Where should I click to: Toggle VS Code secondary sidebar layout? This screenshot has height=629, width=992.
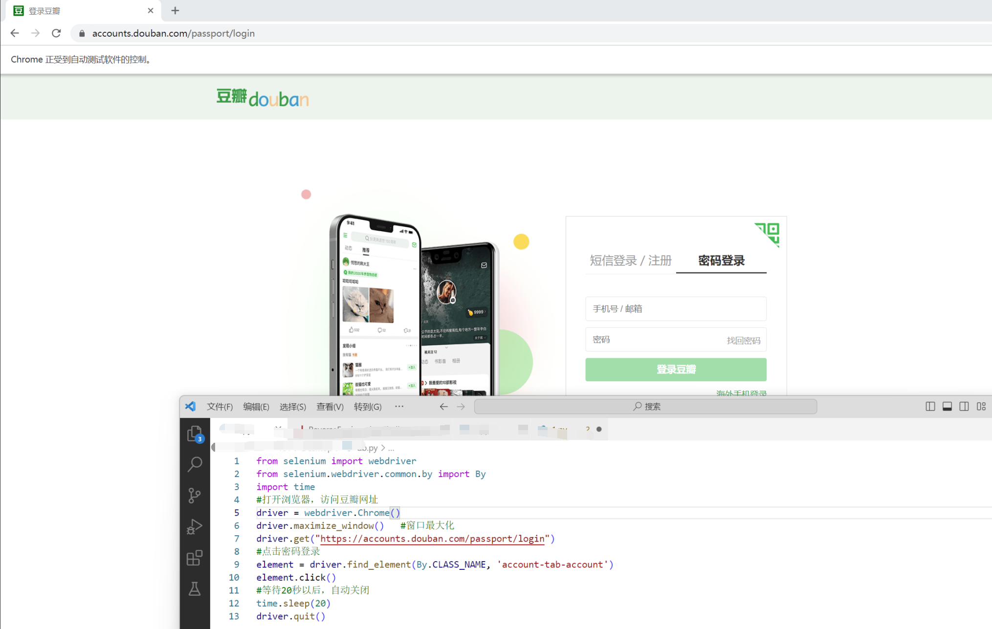[x=964, y=406]
